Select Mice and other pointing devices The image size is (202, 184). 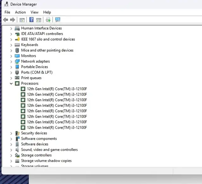coord(47,50)
